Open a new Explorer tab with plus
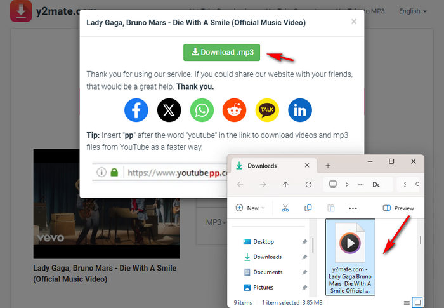 click(x=328, y=166)
